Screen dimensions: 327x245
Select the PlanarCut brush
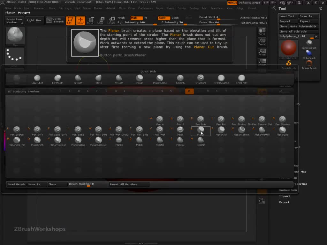tap(221, 131)
